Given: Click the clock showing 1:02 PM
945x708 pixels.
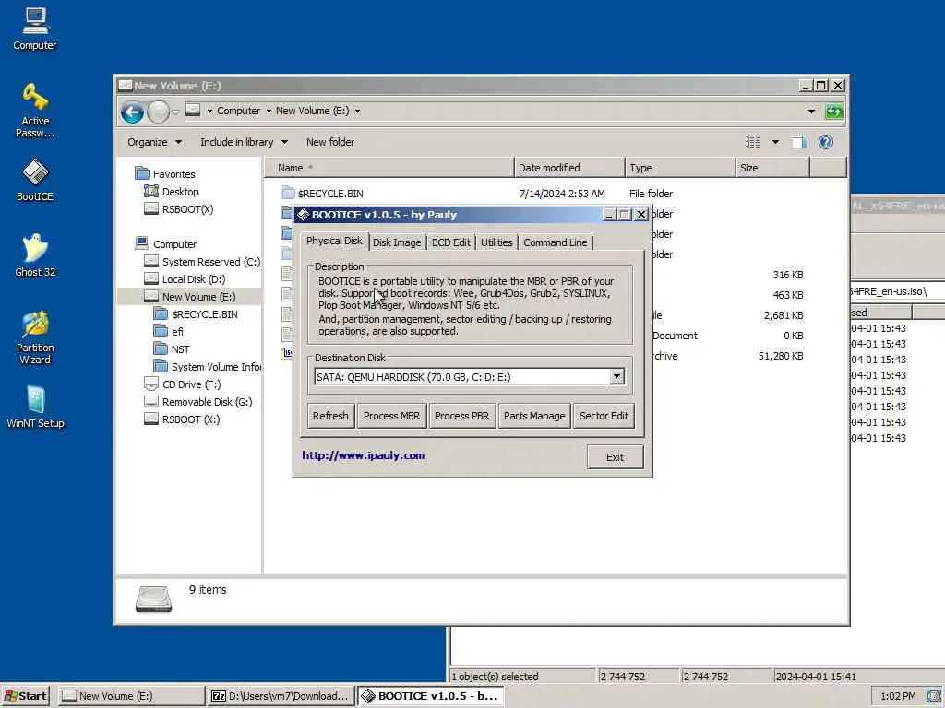Looking at the screenshot, I should (x=898, y=696).
